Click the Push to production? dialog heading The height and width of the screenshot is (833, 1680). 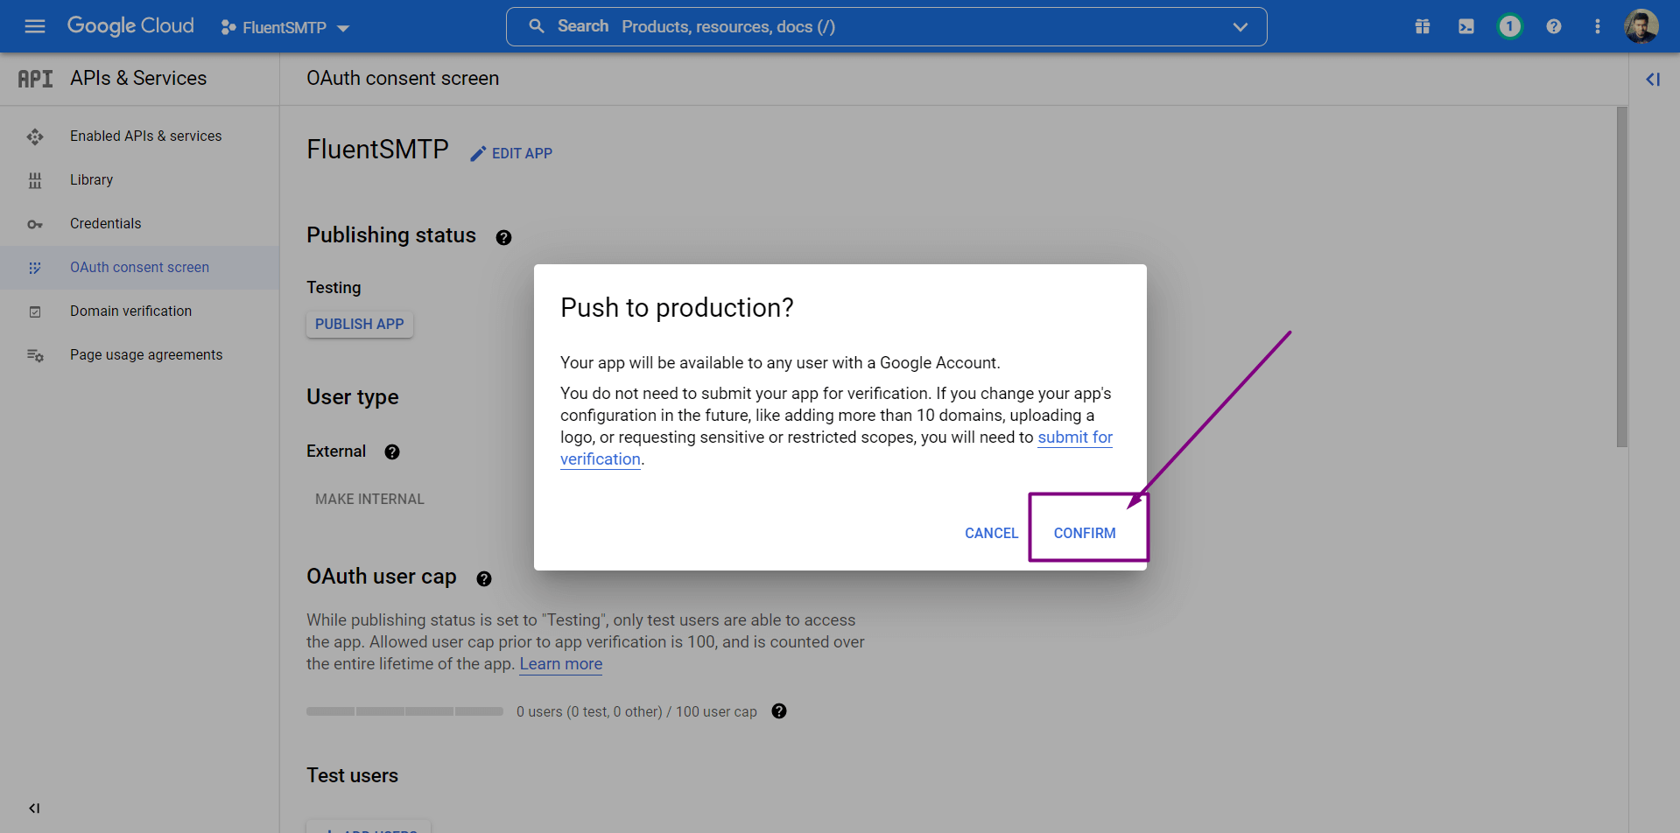[677, 308]
